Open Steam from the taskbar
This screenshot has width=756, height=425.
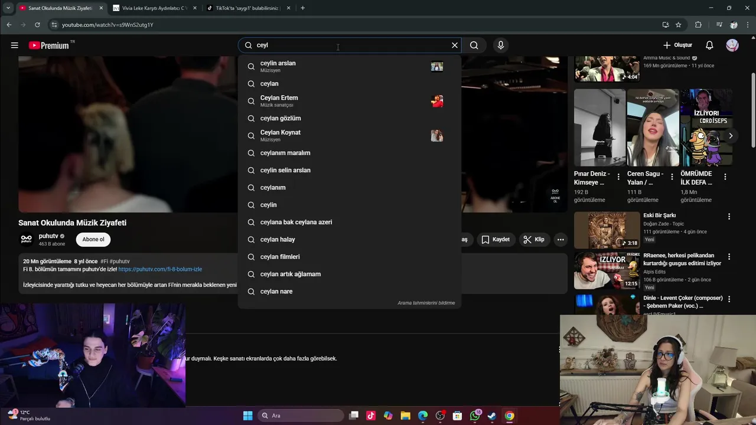[x=492, y=416]
